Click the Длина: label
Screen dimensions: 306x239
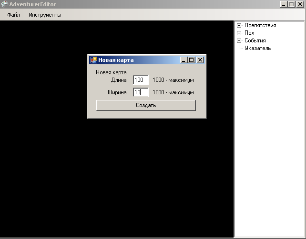[x=119, y=80]
